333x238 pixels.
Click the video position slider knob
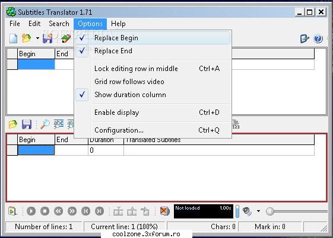pos(270,211)
